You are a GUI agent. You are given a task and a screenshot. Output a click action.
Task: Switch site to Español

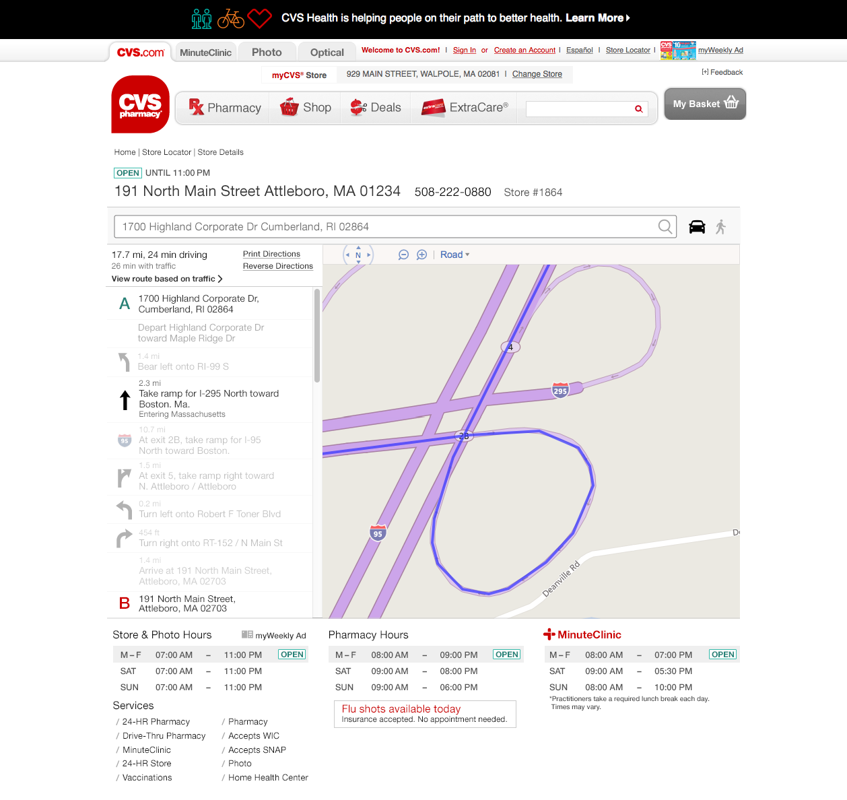pyautogui.click(x=579, y=50)
